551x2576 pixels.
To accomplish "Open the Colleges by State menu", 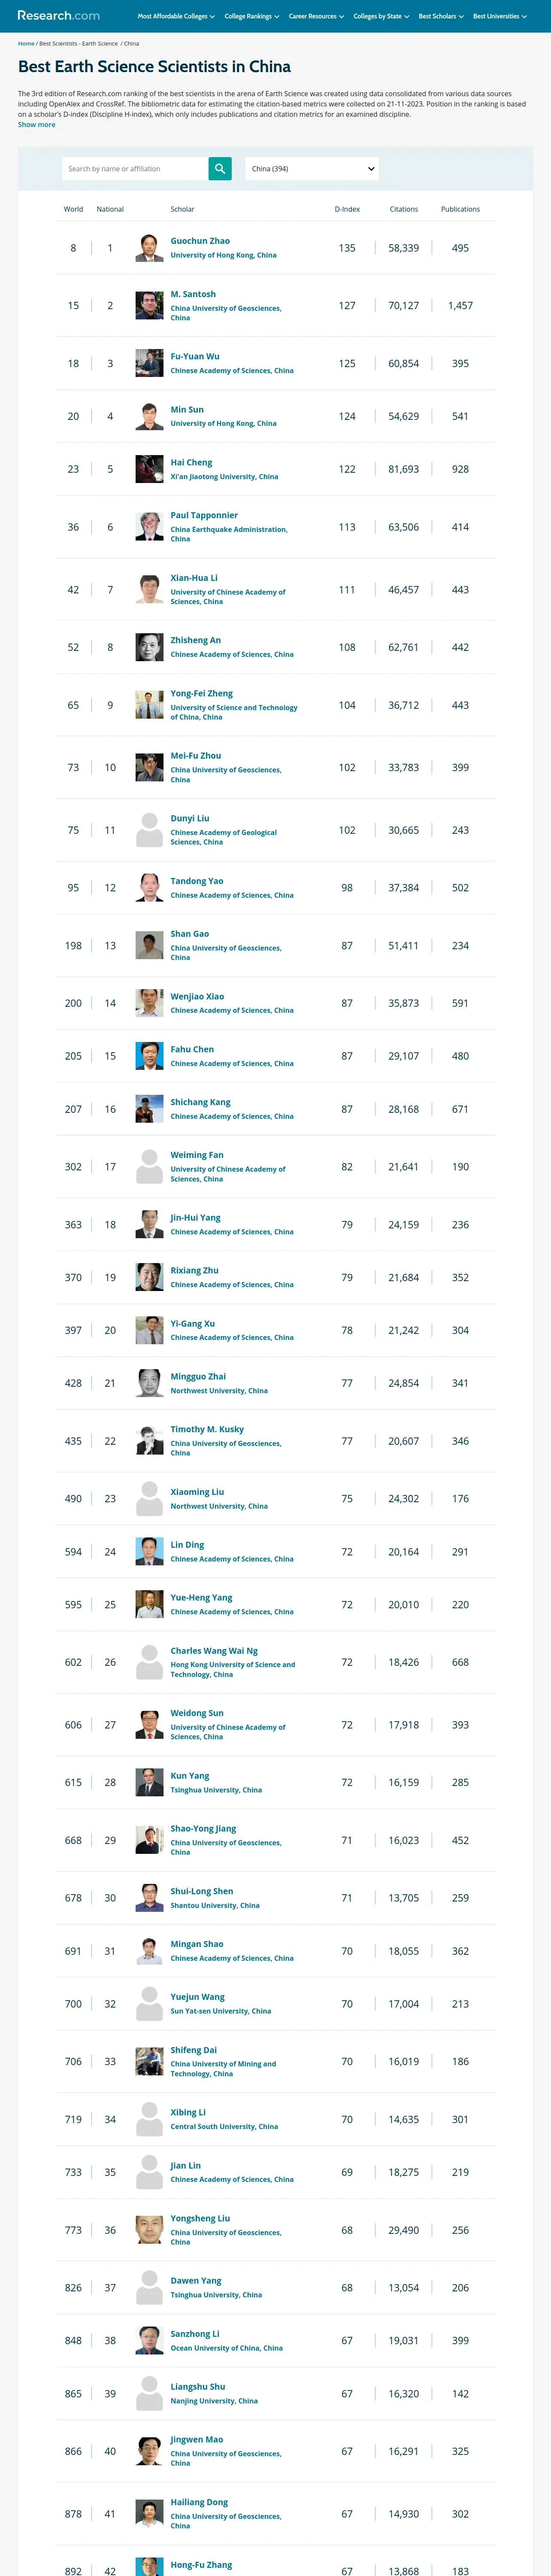I will pos(381,16).
